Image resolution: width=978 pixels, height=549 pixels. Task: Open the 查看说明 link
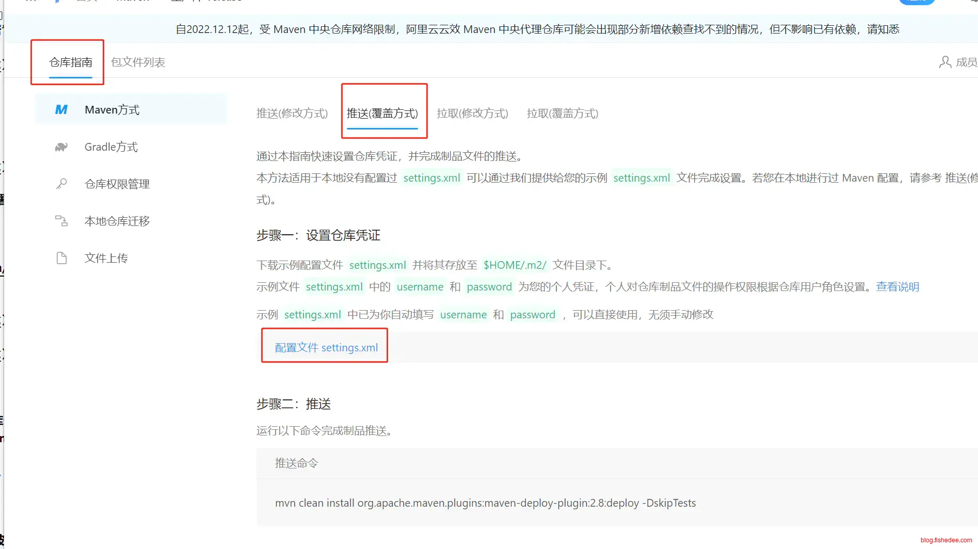pos(897,287)
